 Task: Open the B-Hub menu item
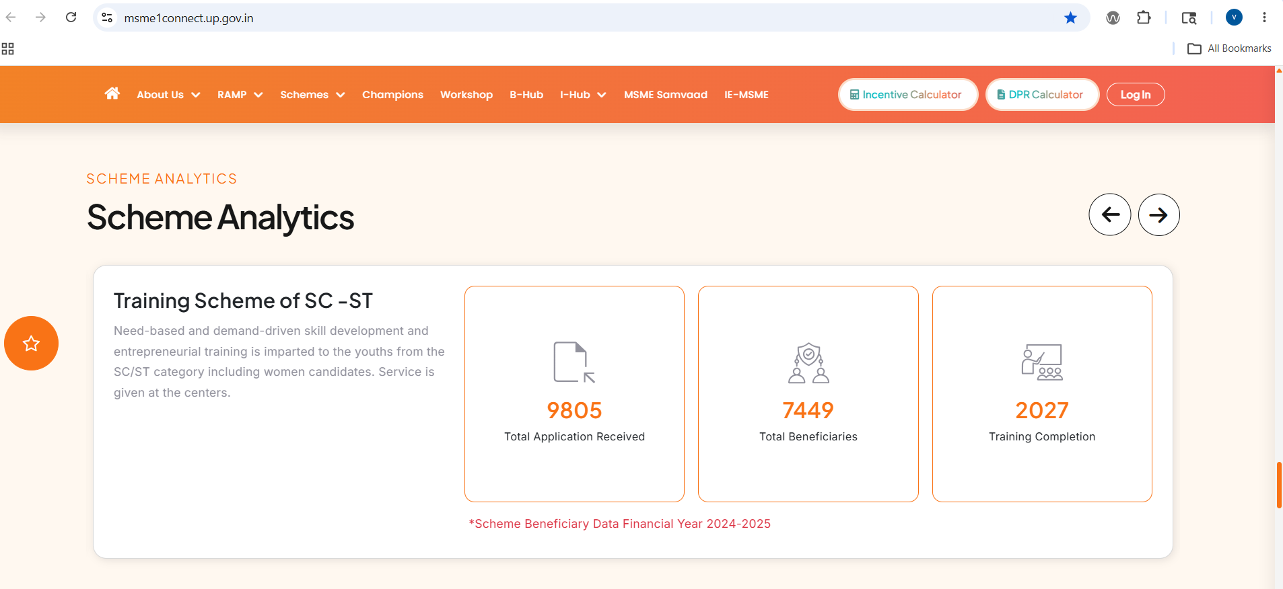click(x=526, y=95)
